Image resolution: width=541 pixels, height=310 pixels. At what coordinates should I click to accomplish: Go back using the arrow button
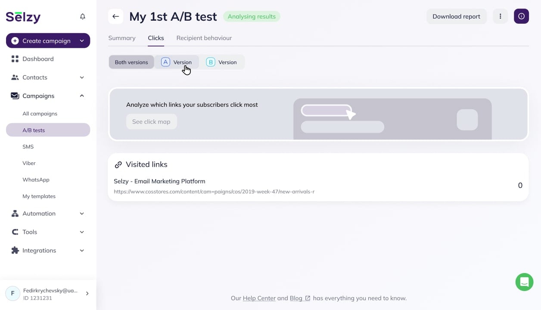tap(115, 16)
